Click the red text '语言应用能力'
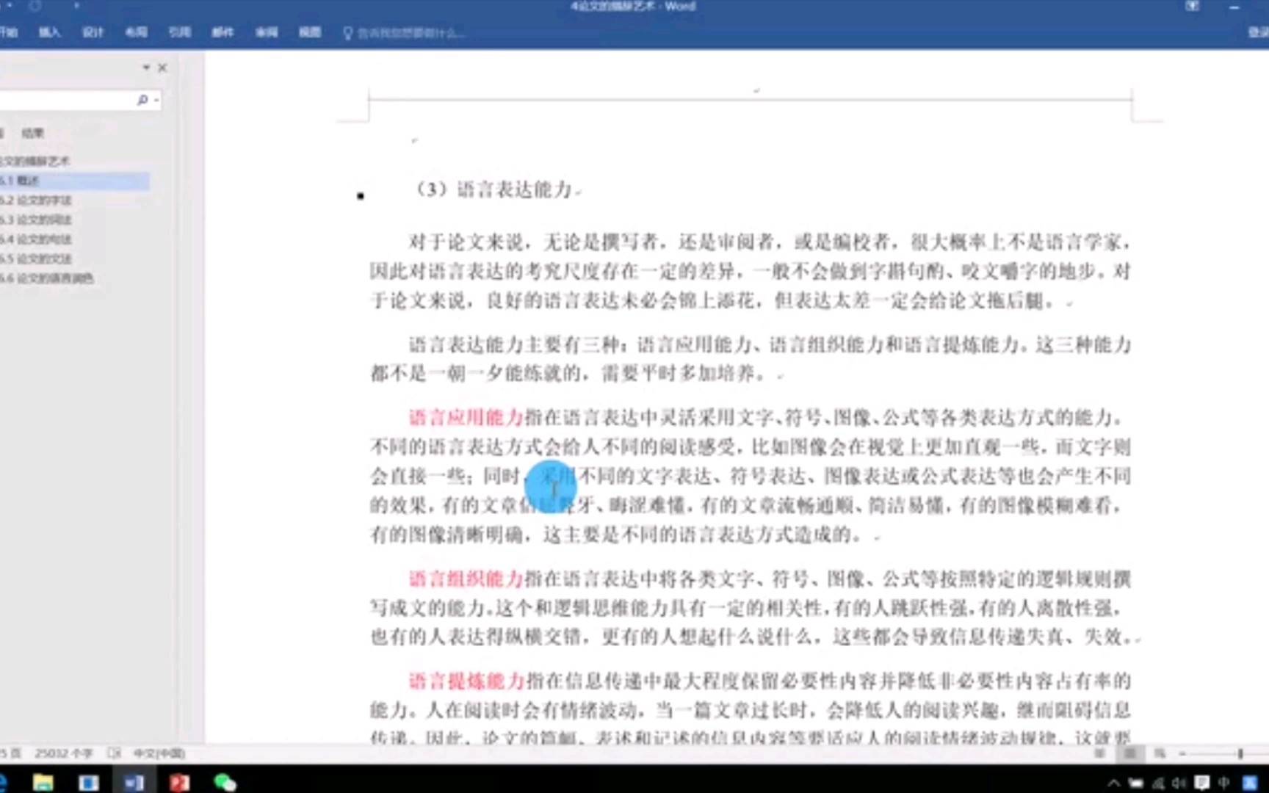 click(x=466, y=418)
